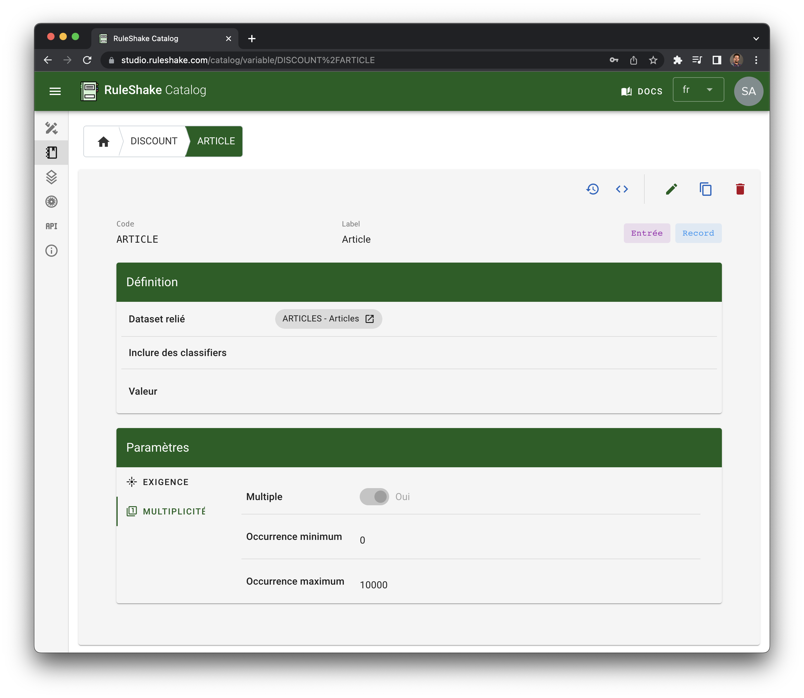Image resolution: width=804 pixels, height=698 pixels.
Task: Click the SA user avatar
Action: [748, 91]
